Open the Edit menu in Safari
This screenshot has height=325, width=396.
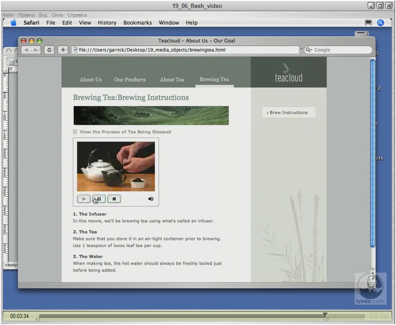point(67,22)
